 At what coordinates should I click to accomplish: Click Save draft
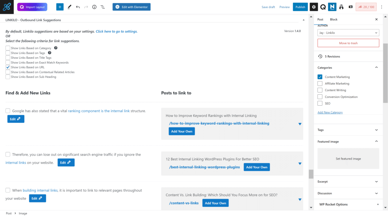(x=268, y=7)
